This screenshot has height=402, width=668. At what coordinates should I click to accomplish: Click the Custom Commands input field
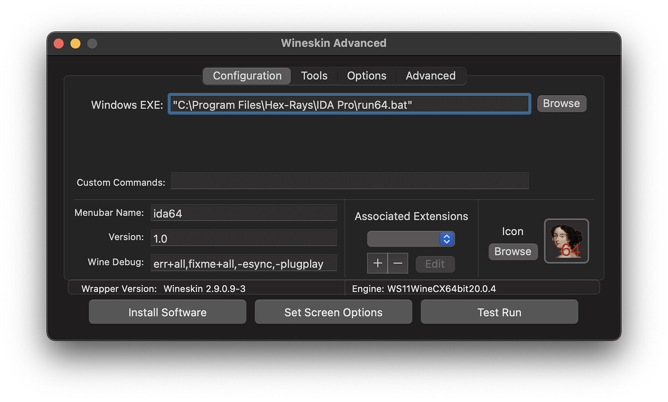pyautogui.click(x=349, y=181)
